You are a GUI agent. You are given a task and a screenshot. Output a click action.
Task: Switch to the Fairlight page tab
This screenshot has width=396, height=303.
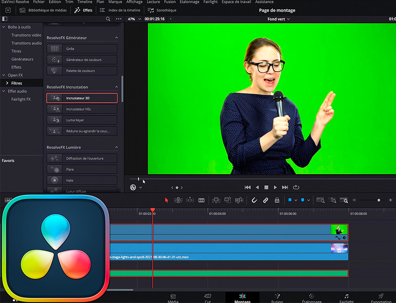pos(346,298)
